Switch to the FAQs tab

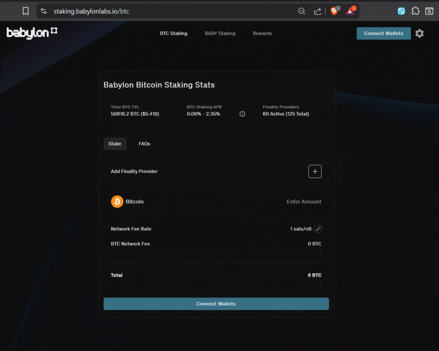144,143
